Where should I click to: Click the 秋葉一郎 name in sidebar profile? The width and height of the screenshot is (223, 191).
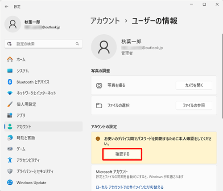coord(32,22)
